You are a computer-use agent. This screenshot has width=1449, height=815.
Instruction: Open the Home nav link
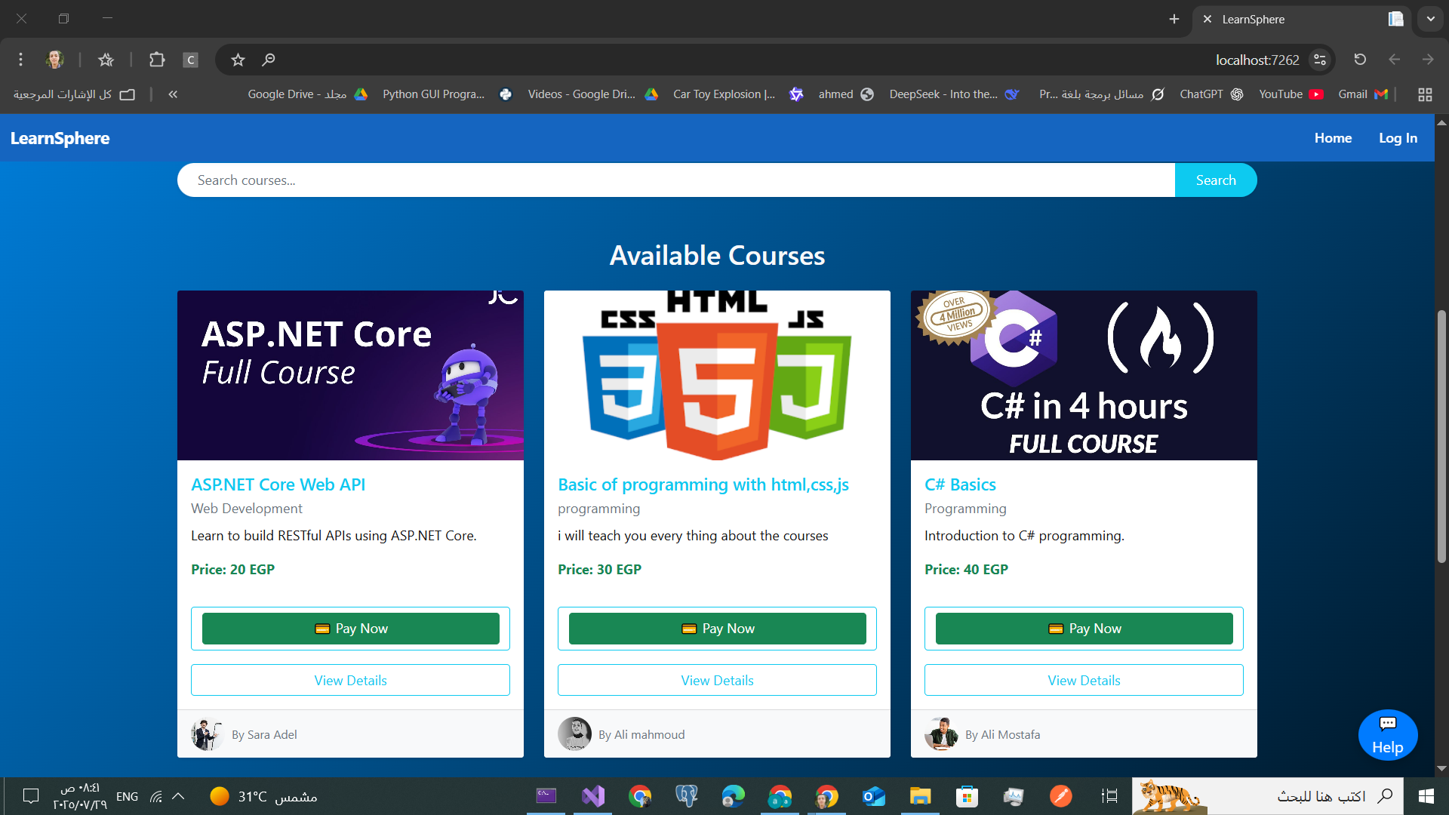(x=1333, y=138)
